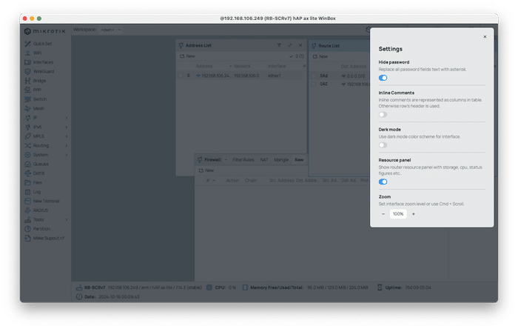Open PPP in sidebar
This screenshot has height=329, width=518.
(x=37, y=90)
